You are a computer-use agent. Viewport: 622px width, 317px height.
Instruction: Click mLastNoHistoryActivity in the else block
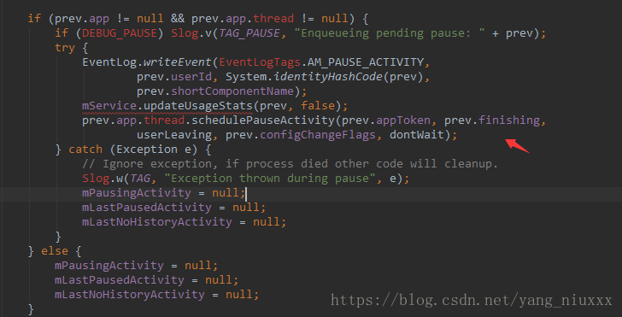click(x=130, y=295)
